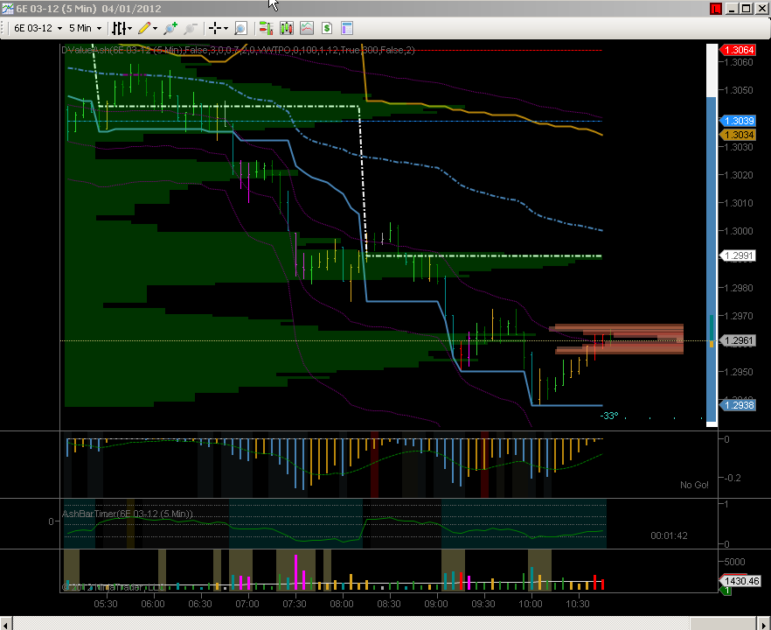The image size is (771, 630).
Task: Click the DValueAsh indicator label
Action: pyautogui.click(x=238, y=50)
